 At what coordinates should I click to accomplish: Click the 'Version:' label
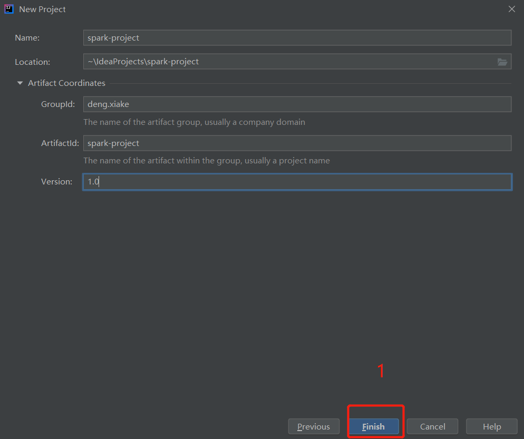click(x=56, y=181)
